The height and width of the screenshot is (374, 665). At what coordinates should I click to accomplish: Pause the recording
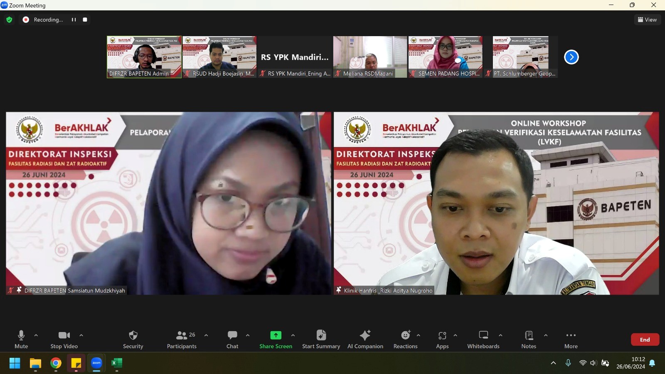click(74, 20)
